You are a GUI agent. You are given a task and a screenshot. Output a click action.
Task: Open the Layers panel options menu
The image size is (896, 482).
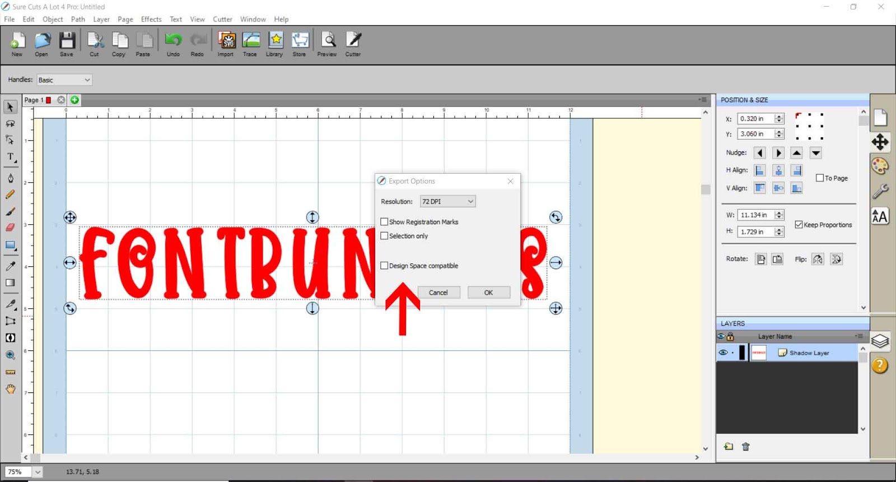click(859, 336)
